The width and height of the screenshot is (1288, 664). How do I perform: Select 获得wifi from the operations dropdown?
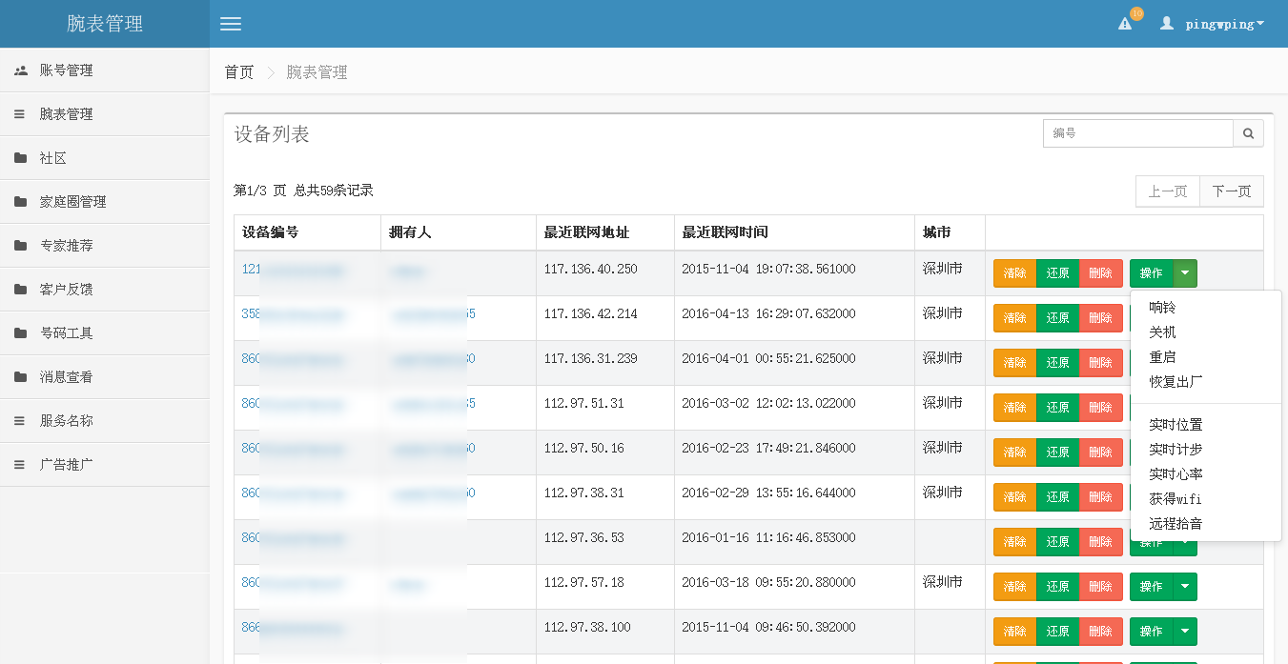pyautogui.click(x=1206, y=499)
